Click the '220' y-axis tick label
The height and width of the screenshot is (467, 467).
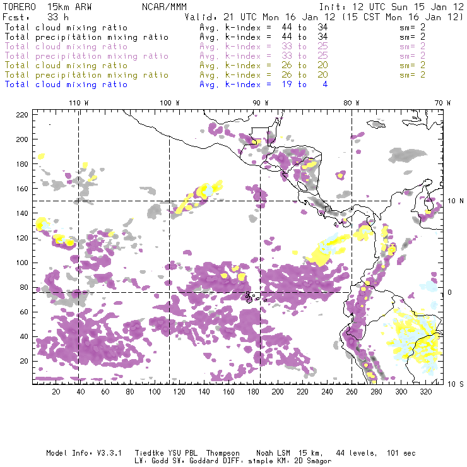pos(22,115)
